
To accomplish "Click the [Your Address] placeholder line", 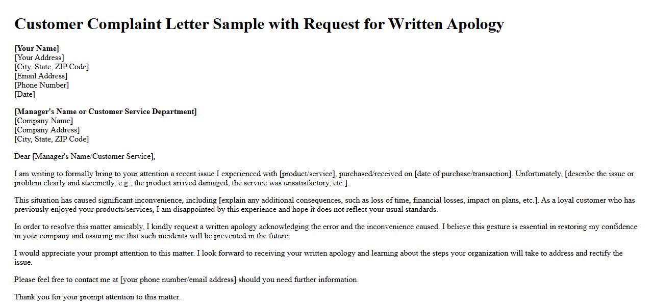I will [x=39, y=58].
